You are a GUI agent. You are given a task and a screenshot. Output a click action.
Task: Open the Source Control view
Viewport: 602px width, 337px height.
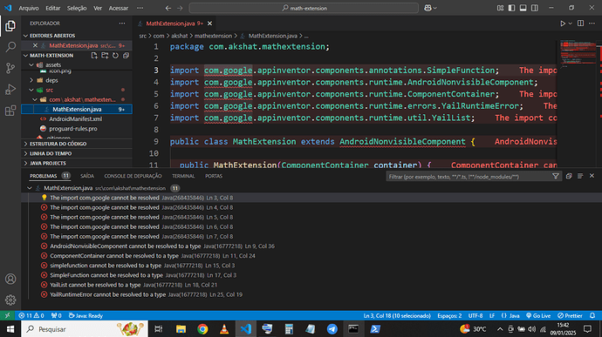10,68
